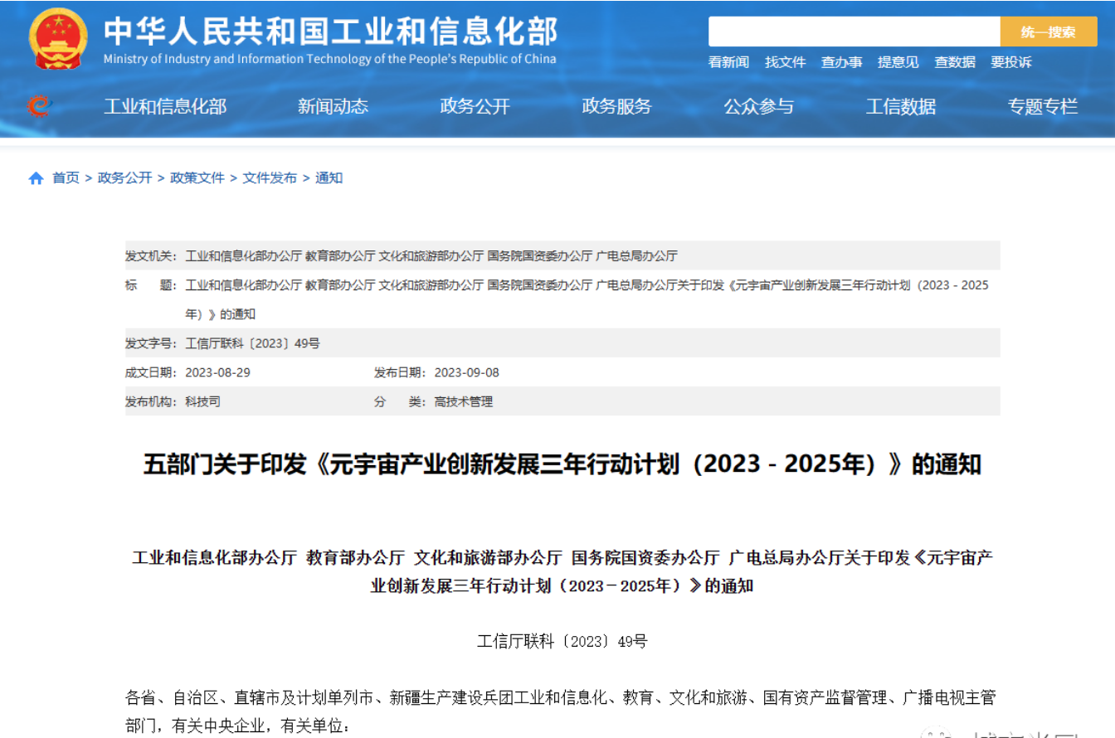
Task: Select 工业和信息化部 in navigation bar
Action: 165,106
